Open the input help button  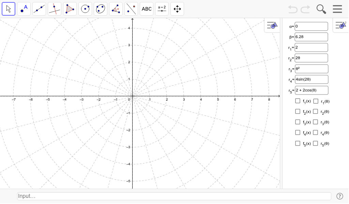pyautogui.click(x=340, y=196)
